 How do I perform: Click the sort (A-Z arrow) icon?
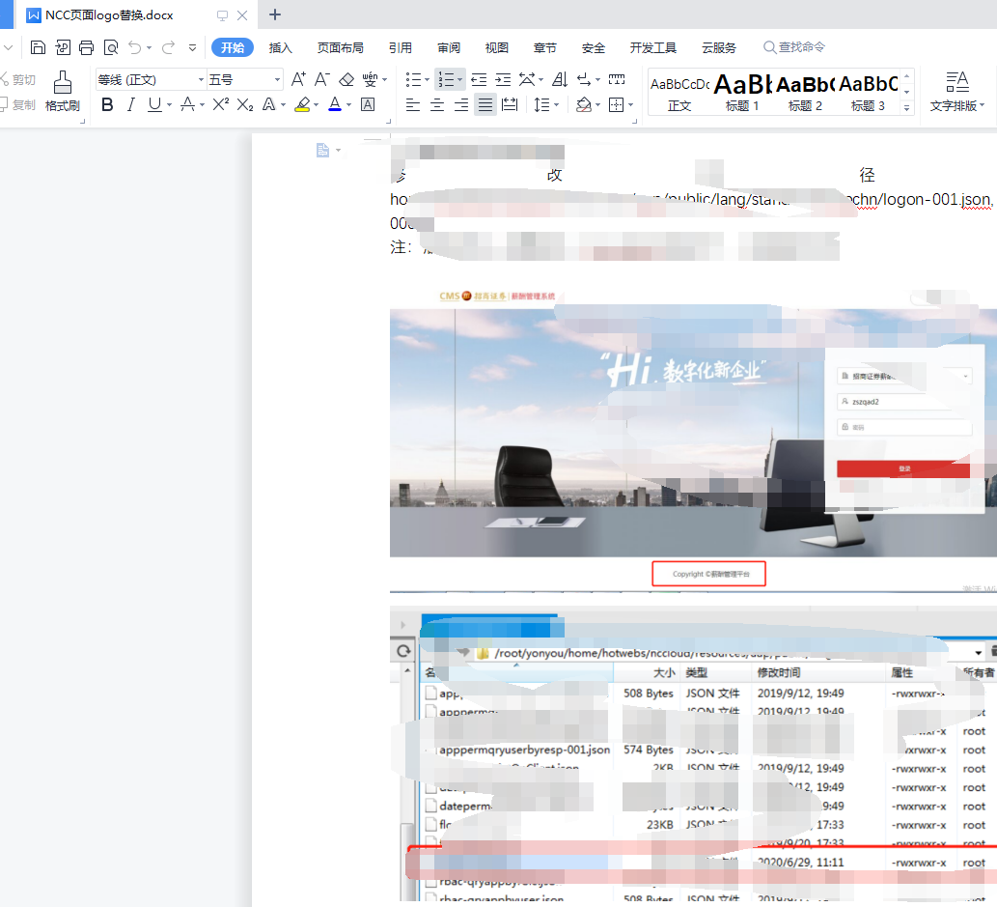(560, 79)
